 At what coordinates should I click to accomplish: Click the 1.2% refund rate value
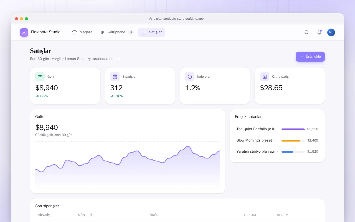point(192,88)
